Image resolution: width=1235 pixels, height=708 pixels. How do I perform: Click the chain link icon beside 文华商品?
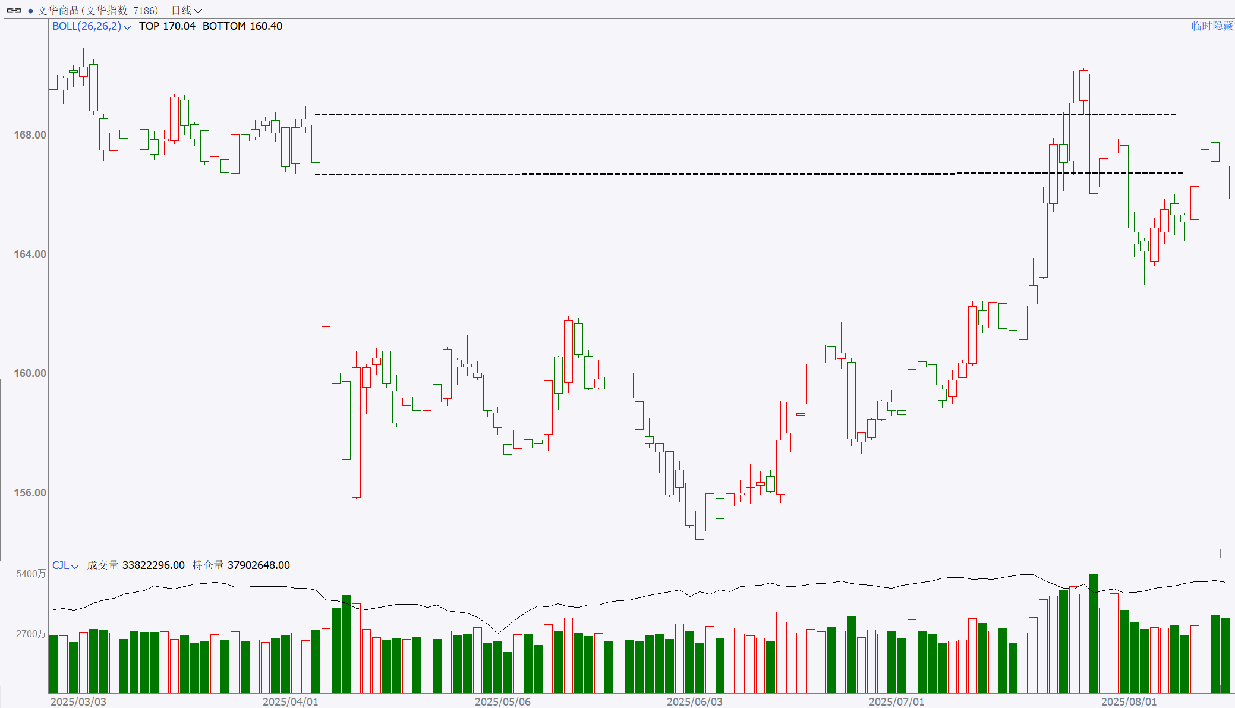point(14,11)
